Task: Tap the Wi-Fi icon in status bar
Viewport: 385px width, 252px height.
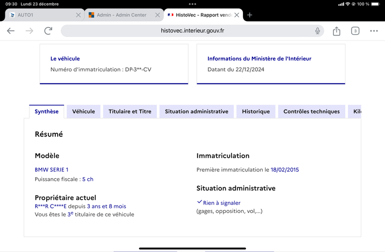Action: tap(347, 4)
